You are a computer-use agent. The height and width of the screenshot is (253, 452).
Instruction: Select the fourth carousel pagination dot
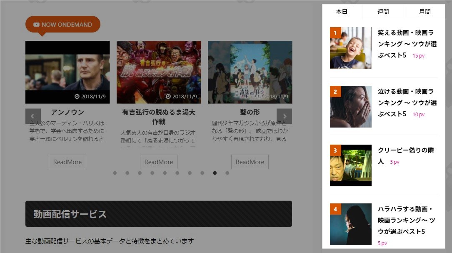[152, 173]
